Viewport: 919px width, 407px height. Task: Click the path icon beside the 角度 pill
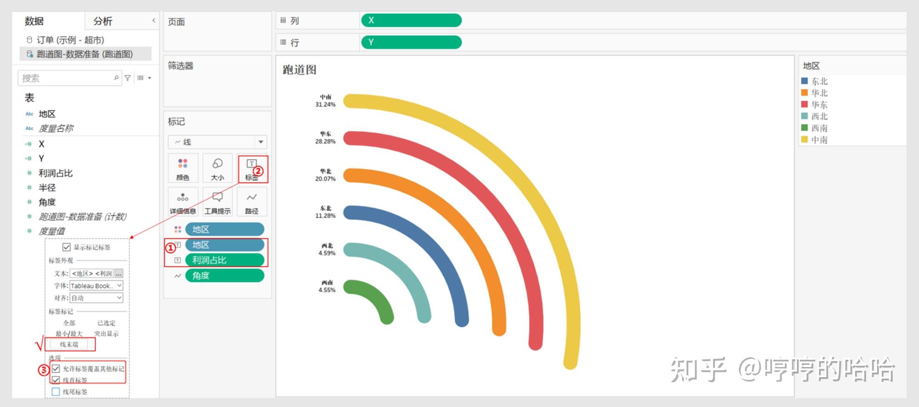pos(177,276)
